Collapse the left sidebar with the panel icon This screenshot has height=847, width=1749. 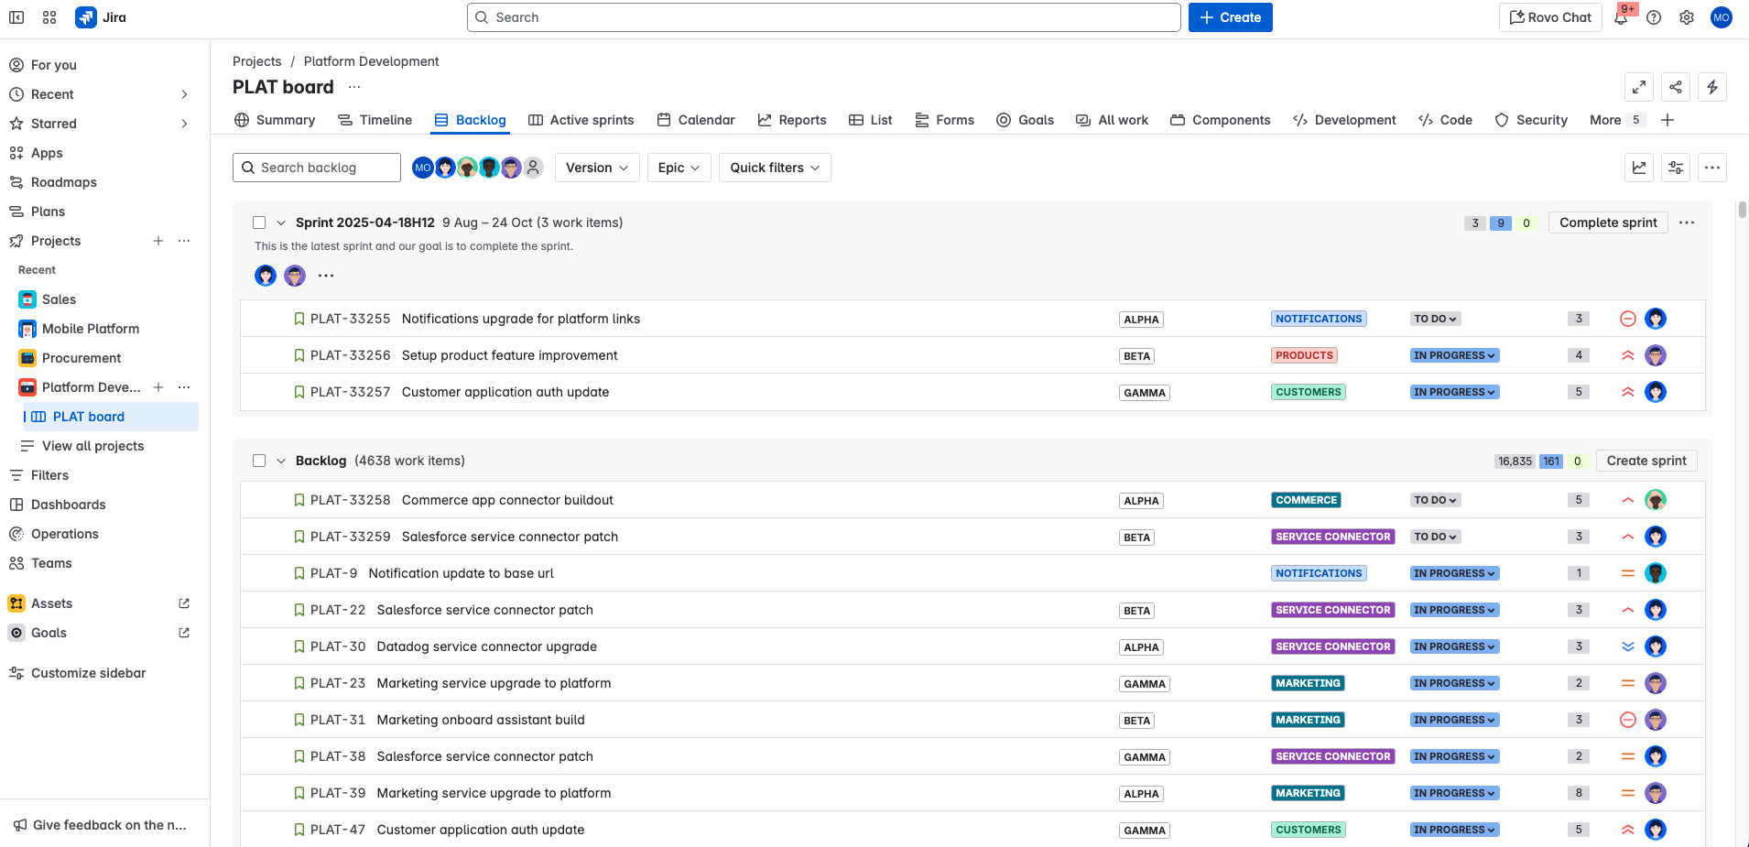[x=16, y=16]
